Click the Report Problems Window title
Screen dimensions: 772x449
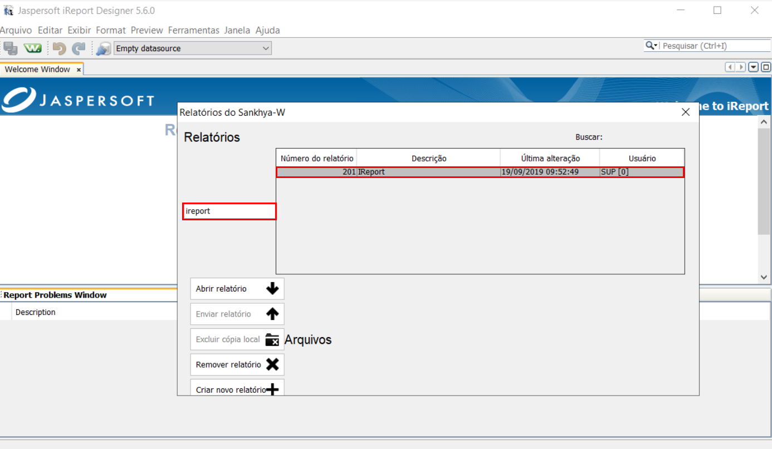[x=55, y=295]
